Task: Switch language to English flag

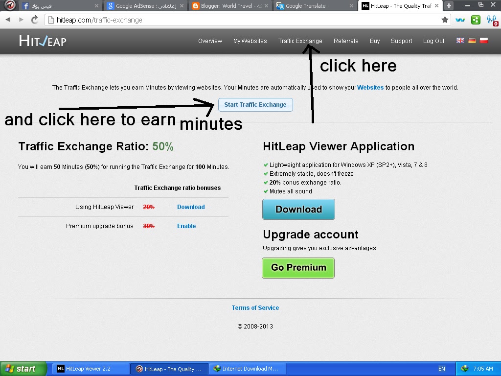Action: coord(460,41)
